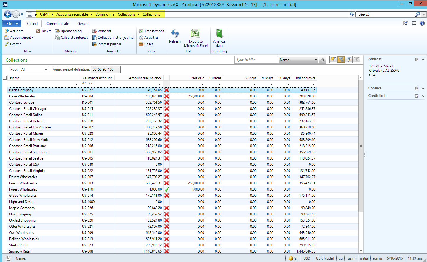Open the File menu
Viewport: 427px width, 262px height.
tap(12, 24)
